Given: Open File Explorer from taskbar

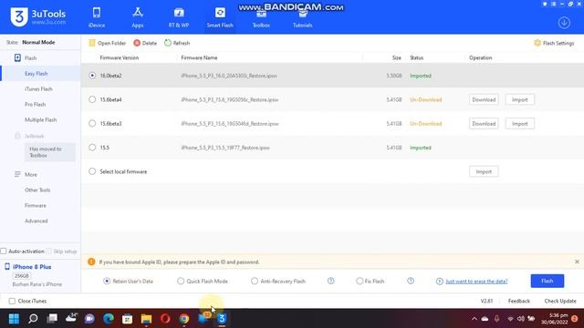Looking at the screenshot, I should point(146,319).
